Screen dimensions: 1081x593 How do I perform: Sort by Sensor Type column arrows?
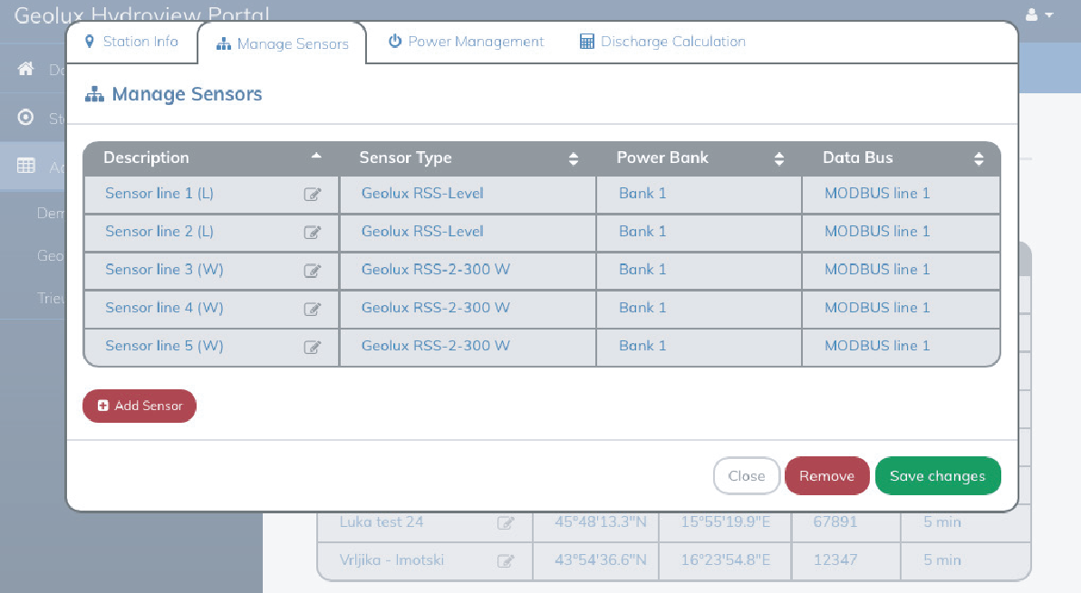pos(573,158)
